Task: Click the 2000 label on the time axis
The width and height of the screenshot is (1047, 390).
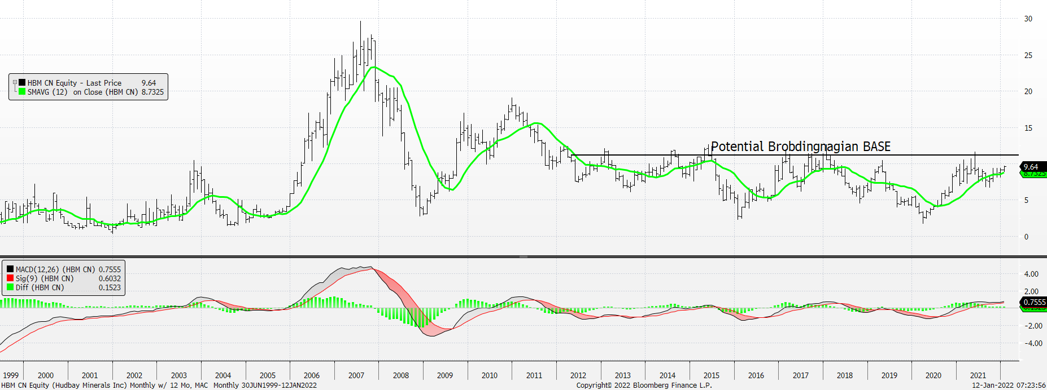Action: [x=46, y=375]
